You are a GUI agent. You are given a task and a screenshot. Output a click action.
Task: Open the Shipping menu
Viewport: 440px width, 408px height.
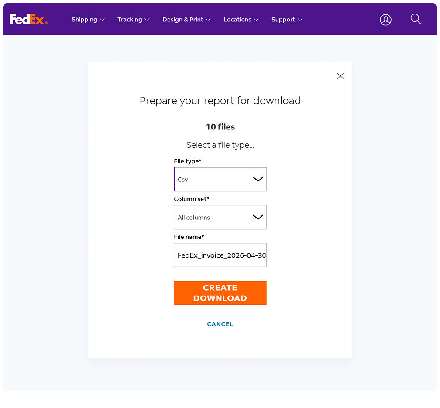[x=88, y=20]
